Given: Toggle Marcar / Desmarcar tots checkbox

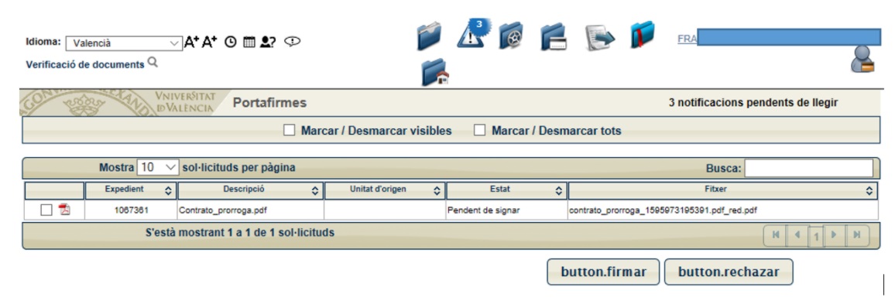Looking at the screenshot, I should pos(480,131).
